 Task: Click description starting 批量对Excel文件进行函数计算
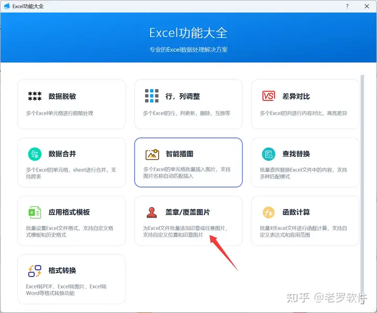(x=303, y=231)
